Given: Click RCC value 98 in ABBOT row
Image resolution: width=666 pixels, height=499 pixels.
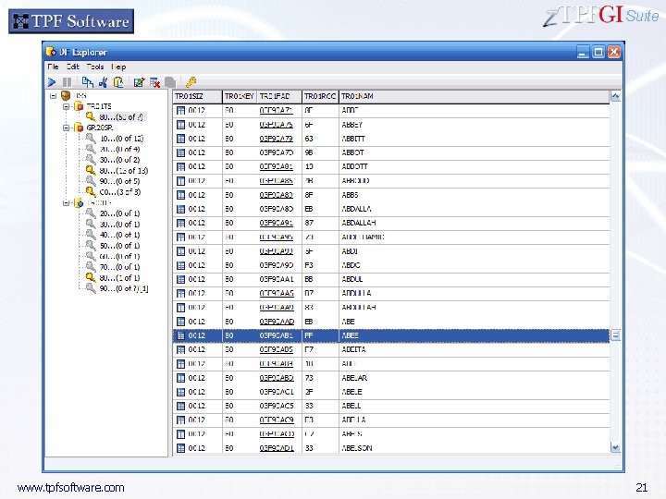Looking at the screenshot, I should coord(309,152).
